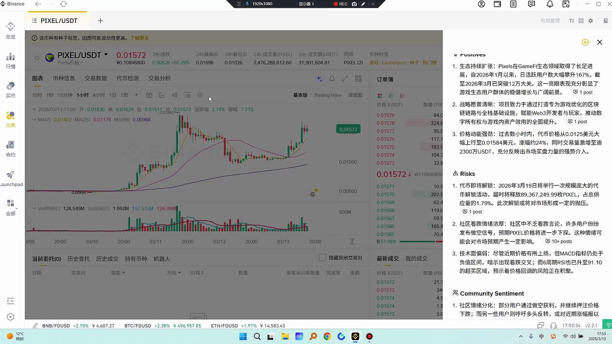Open the 总览 overview sidebar icon
The image size is (612, 344).
(11, 30)
